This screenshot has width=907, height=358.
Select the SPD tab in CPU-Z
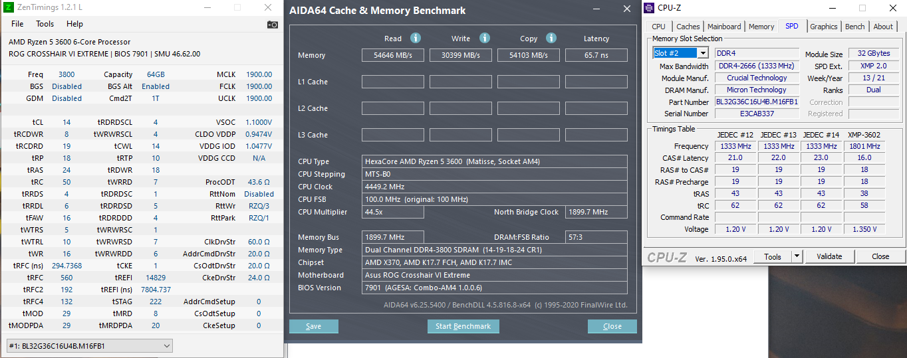(791, 26)
